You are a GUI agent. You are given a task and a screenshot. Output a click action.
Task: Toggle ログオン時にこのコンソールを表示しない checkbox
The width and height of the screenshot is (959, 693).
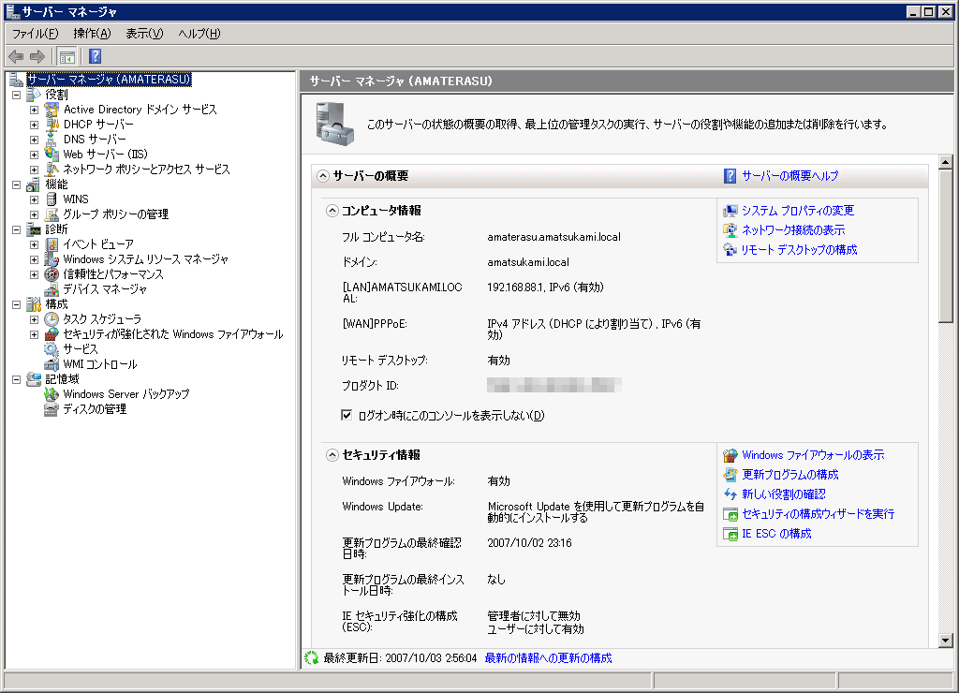[x=347, y=415]
